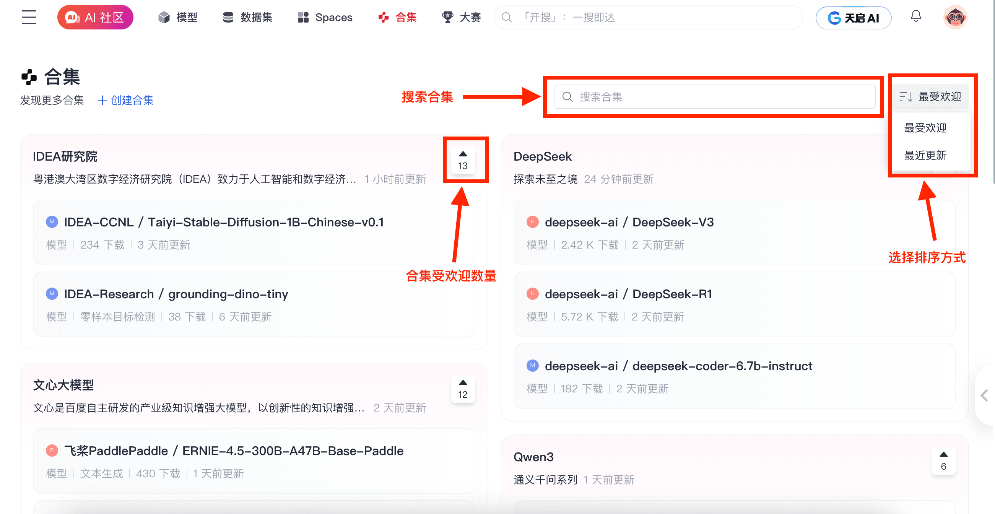Expand the right side panel chevron
The width and height of the screenshot is (995, 514).
pyautogui.click(x=985, y=395)
